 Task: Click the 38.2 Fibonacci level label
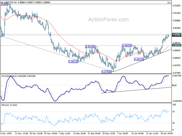(x=169, y=2)
